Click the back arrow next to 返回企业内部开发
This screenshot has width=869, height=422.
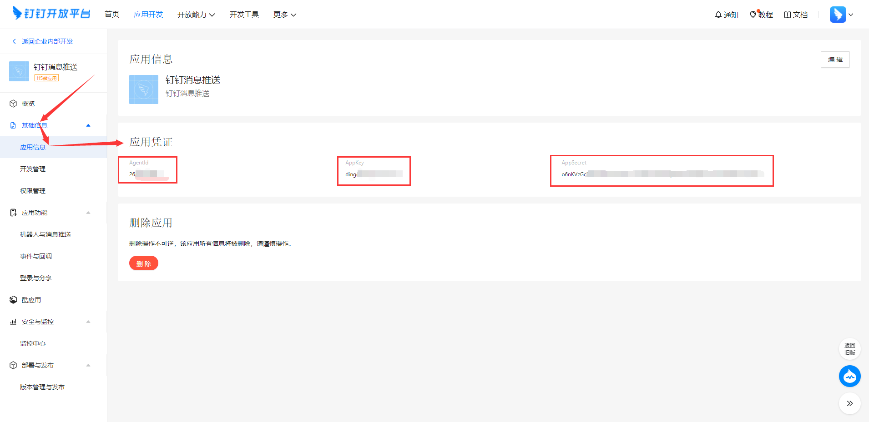click(14, 41)
